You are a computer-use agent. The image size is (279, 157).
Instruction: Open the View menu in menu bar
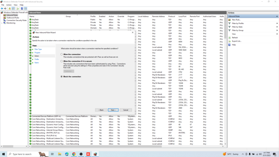[15, 5]
